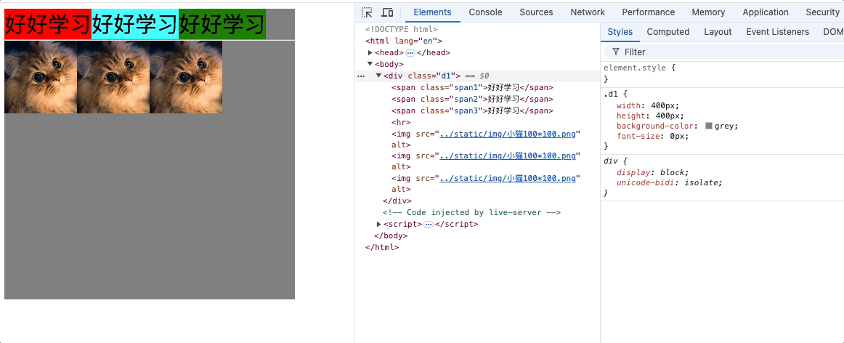
Task: Expand the head element node
Action: coord(370,53)
